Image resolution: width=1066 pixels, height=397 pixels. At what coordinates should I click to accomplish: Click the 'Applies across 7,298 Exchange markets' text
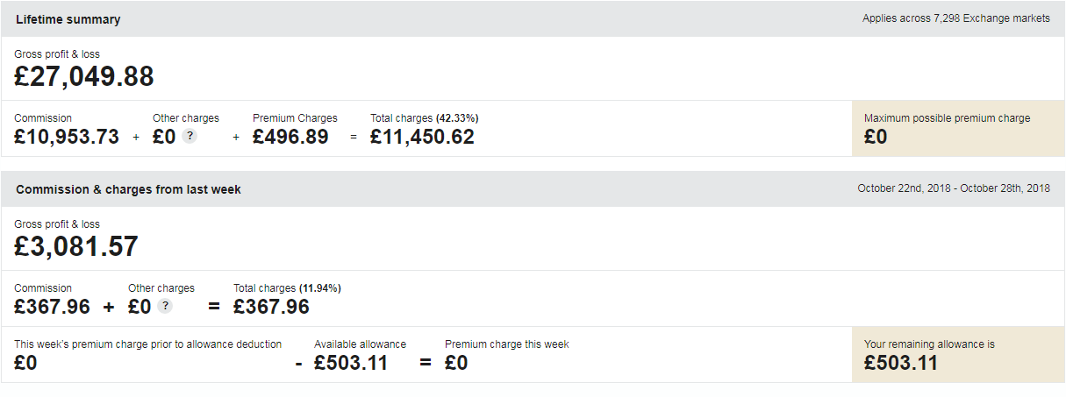(x=955, y=18)
